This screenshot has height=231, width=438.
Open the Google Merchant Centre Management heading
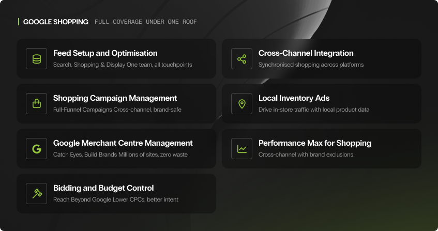coord(123,143)
